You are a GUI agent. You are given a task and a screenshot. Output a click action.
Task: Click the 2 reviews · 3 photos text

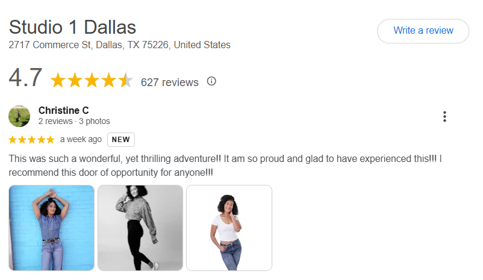coord(74,122)
